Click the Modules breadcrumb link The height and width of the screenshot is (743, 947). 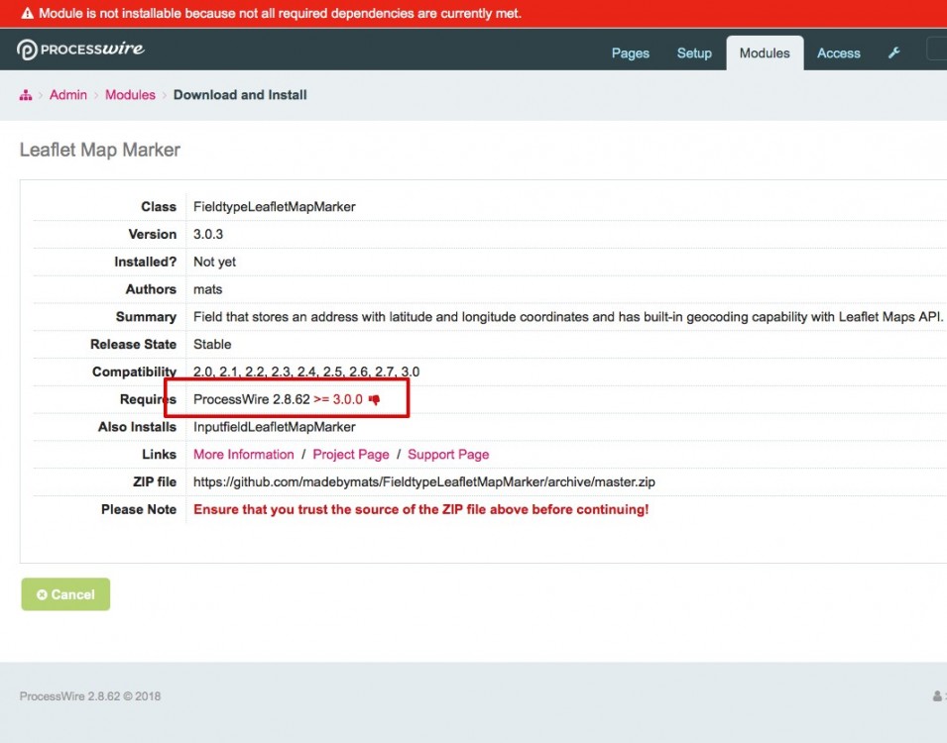[x=130, y=95]
